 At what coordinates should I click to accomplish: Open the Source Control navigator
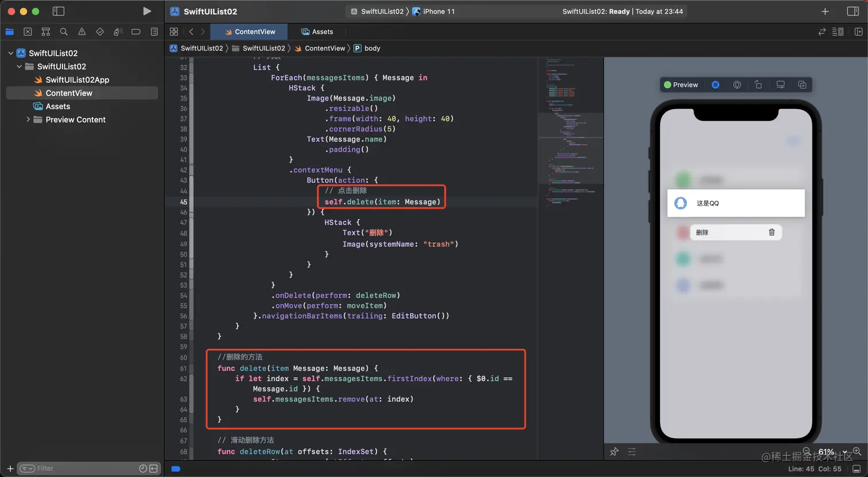28,32
